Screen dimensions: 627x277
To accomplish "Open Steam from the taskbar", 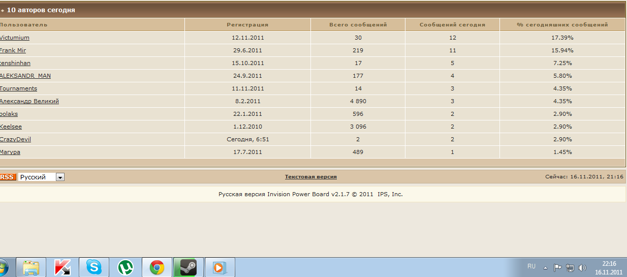I will (189, 267).
